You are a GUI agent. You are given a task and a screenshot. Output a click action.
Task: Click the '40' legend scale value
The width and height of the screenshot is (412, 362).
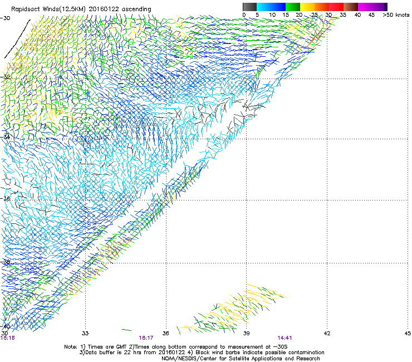[x=357, y=15]
